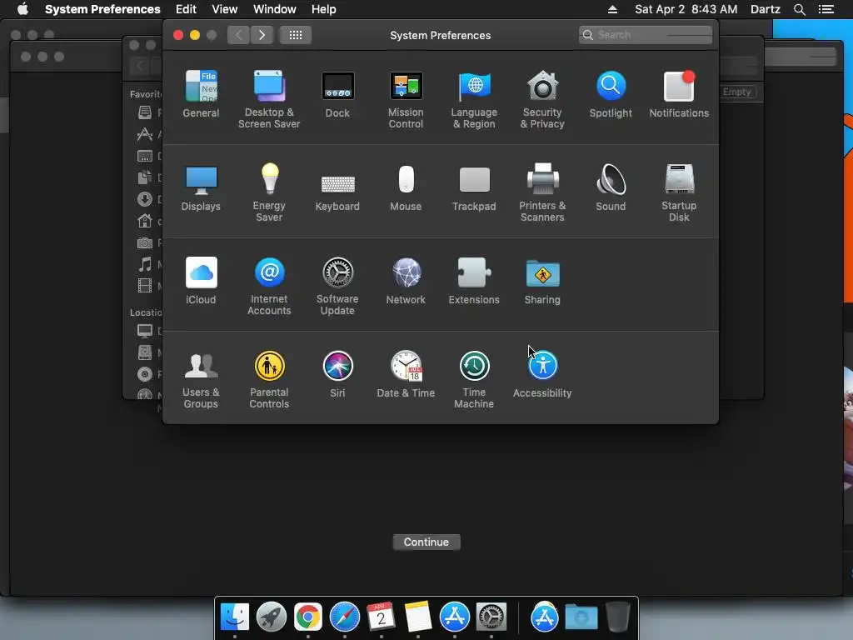This screenshot has width=853, height=640.
Task: Open Notes from the Dock
Action: pyautogui.click(x=418, y=617)
